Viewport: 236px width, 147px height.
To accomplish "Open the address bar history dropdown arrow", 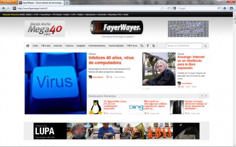I will point(165,8).
